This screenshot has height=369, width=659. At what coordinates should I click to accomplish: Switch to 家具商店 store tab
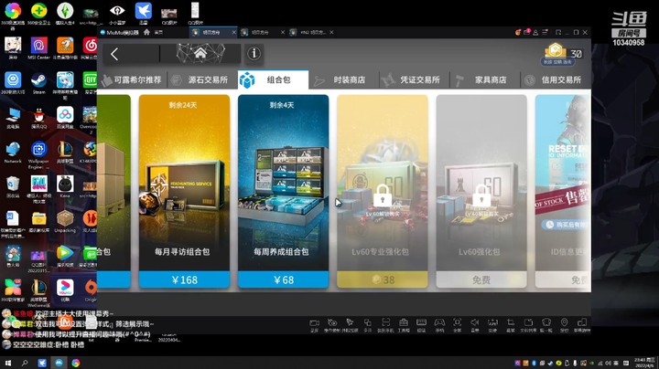point(484,79)
